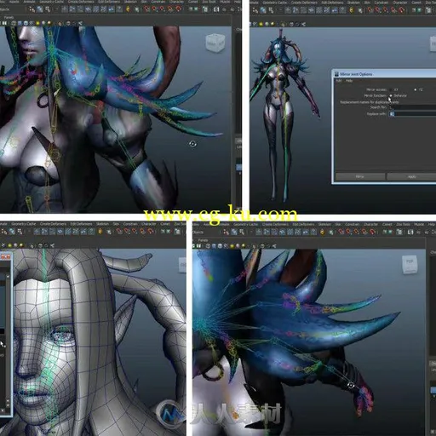Image resolution: width=436 pixels, height=436 pixels.
Task: Open Character menu in the hair rig view
Action: coord(370,224)
